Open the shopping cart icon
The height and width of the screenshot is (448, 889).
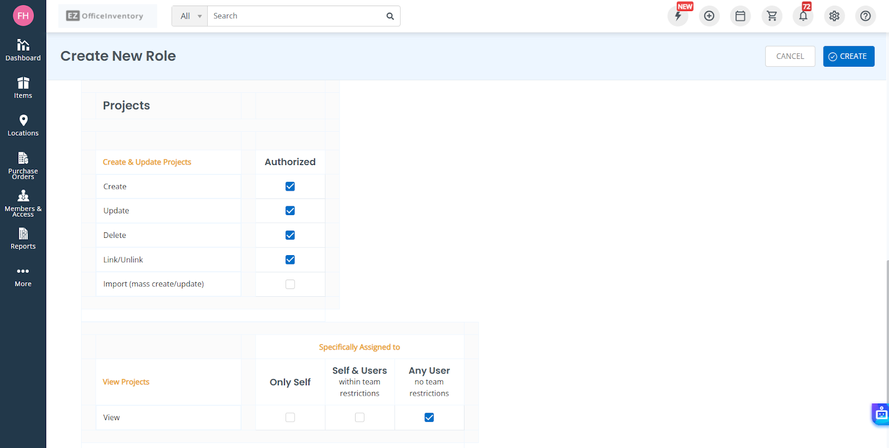772,16
